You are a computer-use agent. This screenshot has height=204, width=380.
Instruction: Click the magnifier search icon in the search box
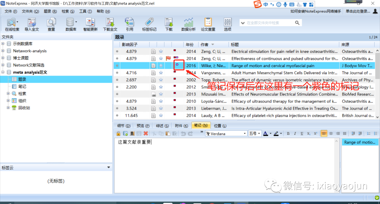[297, 23]
